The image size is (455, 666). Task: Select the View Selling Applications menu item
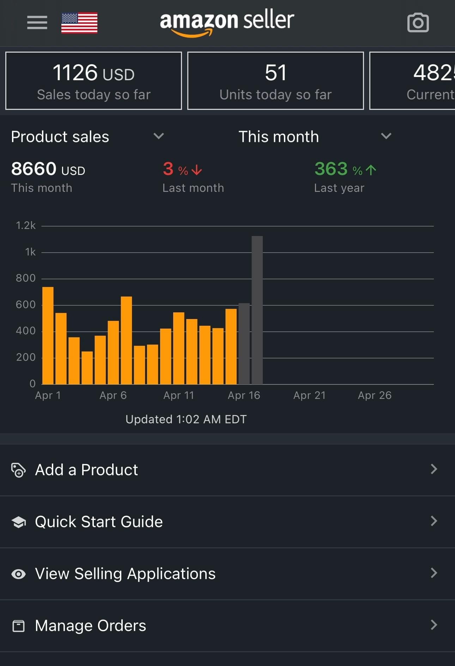coord(125,574)
